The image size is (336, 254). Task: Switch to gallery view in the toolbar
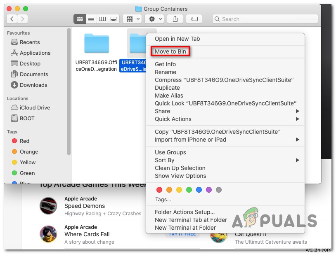point(113,19)
